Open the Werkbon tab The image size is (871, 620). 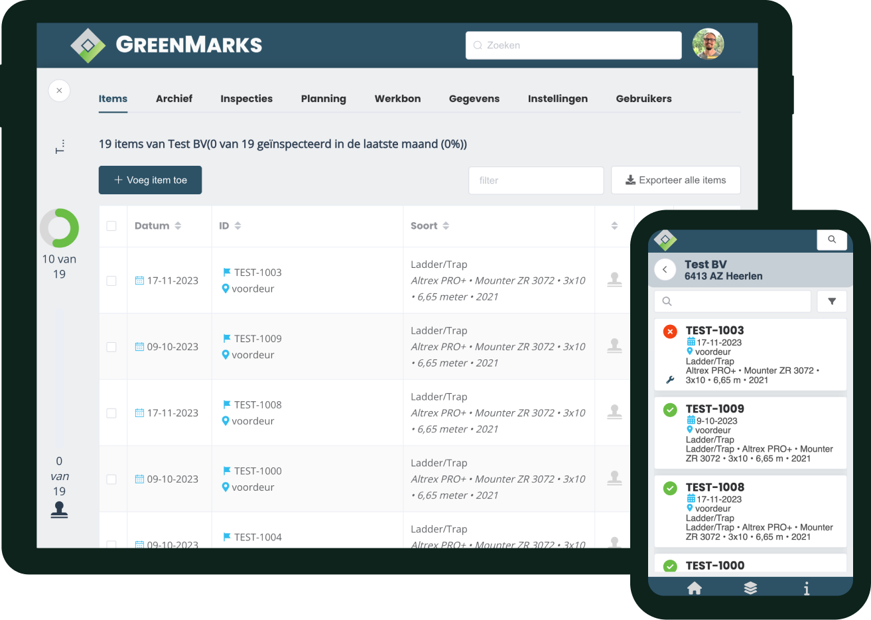click(397, 99)
